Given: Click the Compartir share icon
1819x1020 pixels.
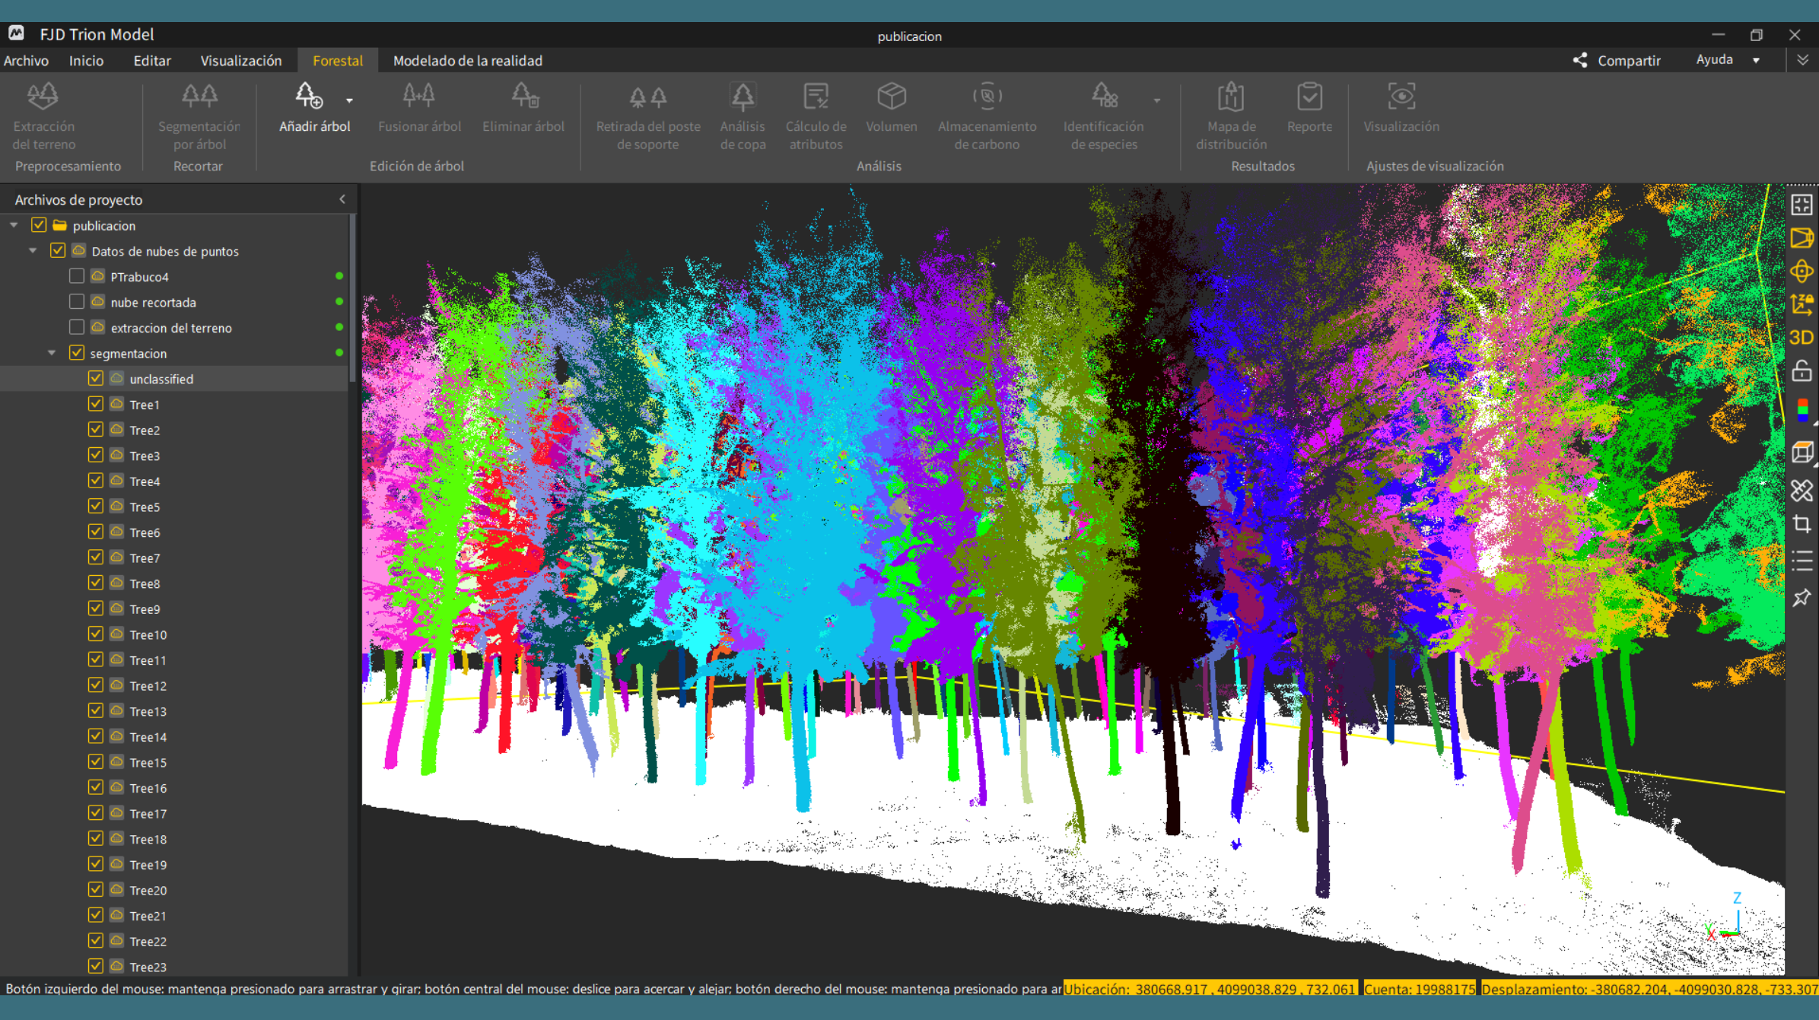Looking at the screenshot, I should coord(1580,60).
